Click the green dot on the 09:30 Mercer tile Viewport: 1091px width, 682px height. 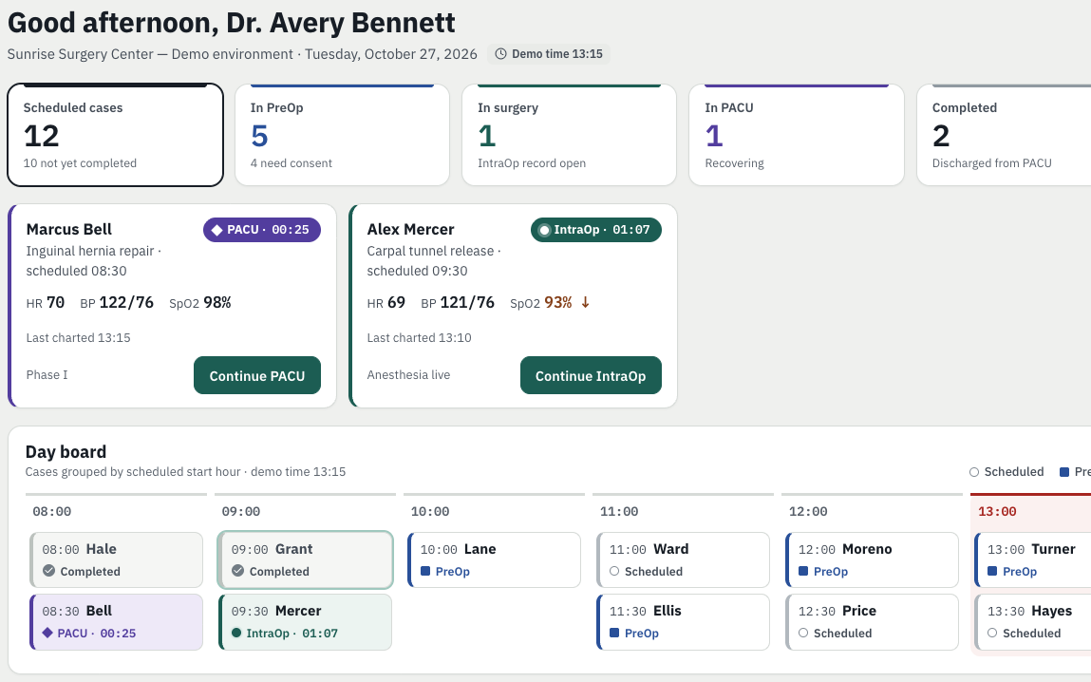tap(236, 633)
